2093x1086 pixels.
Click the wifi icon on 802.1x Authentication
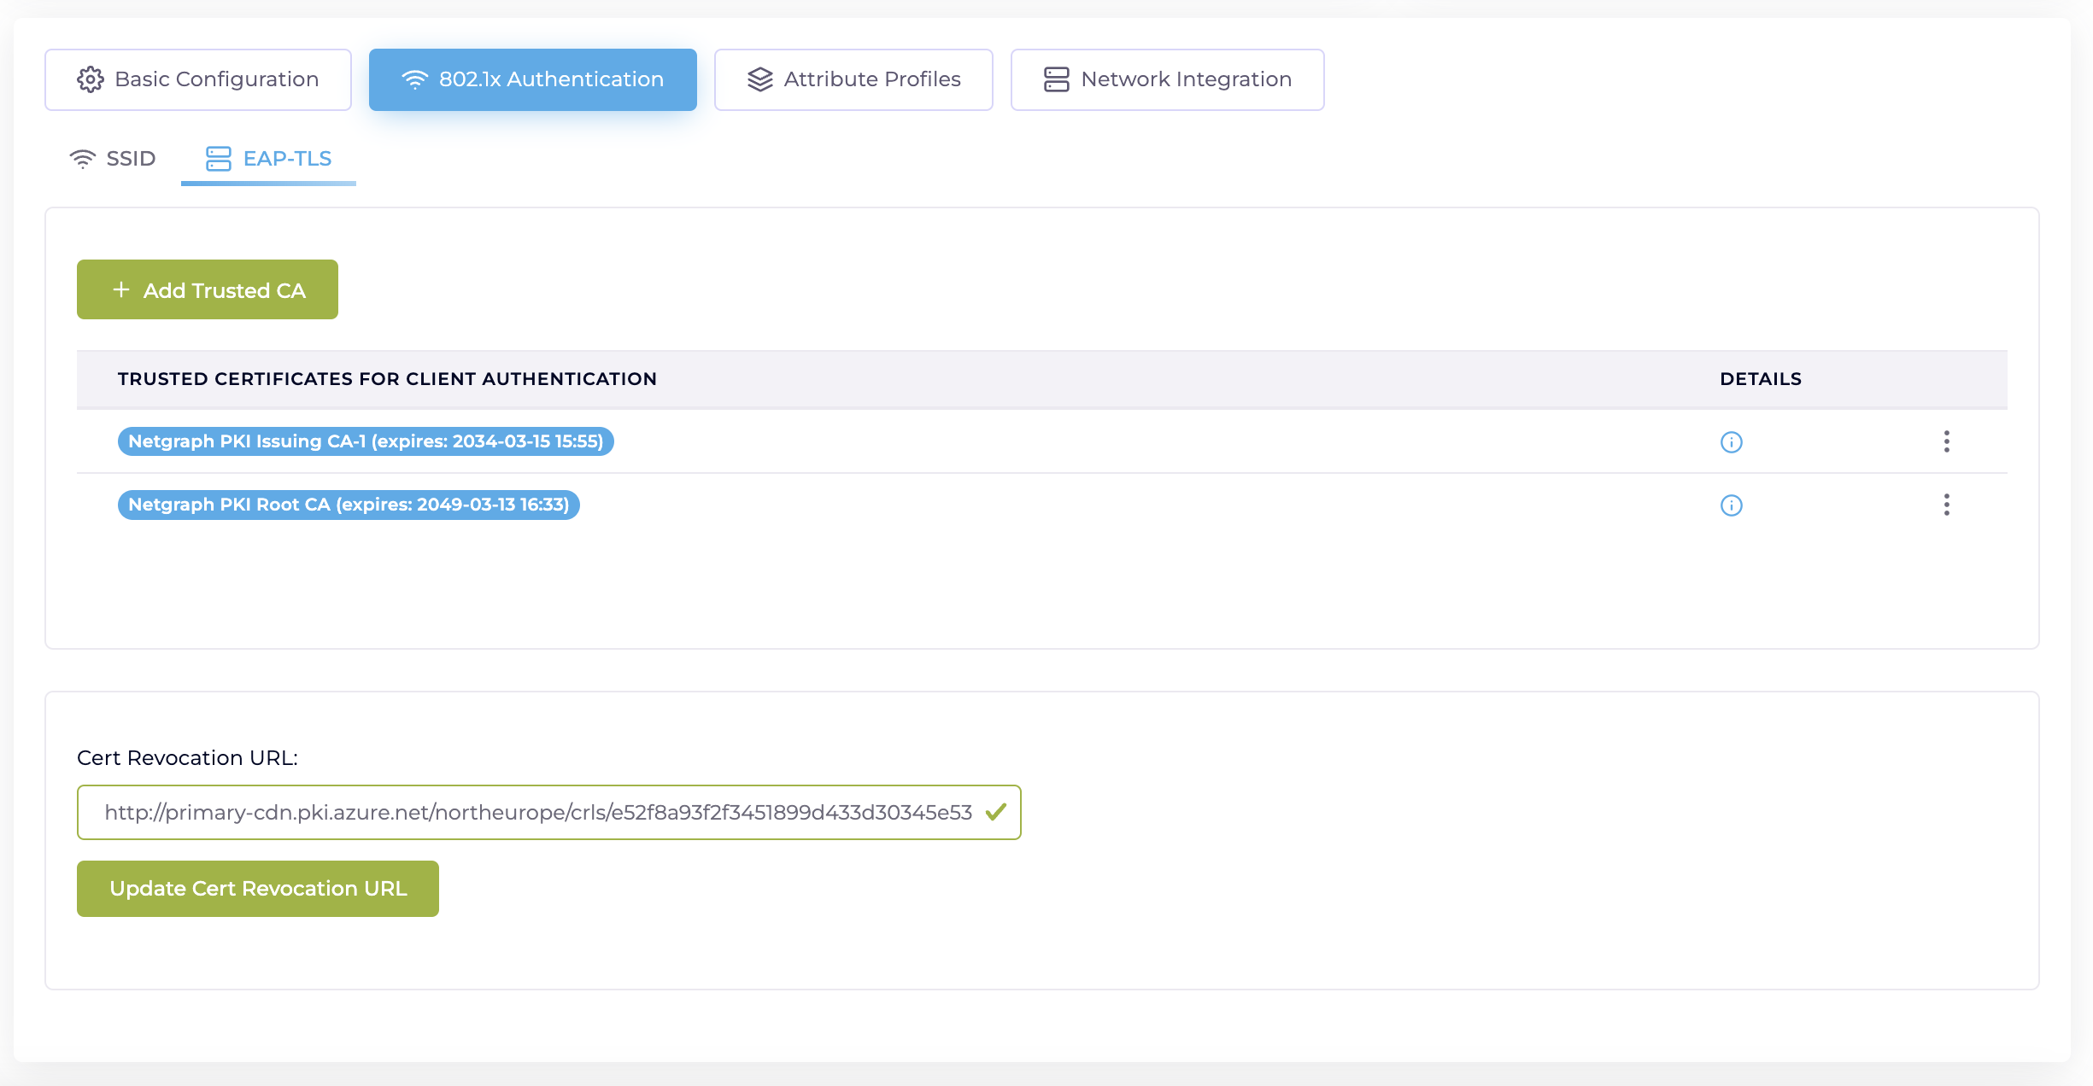point(414,79)
